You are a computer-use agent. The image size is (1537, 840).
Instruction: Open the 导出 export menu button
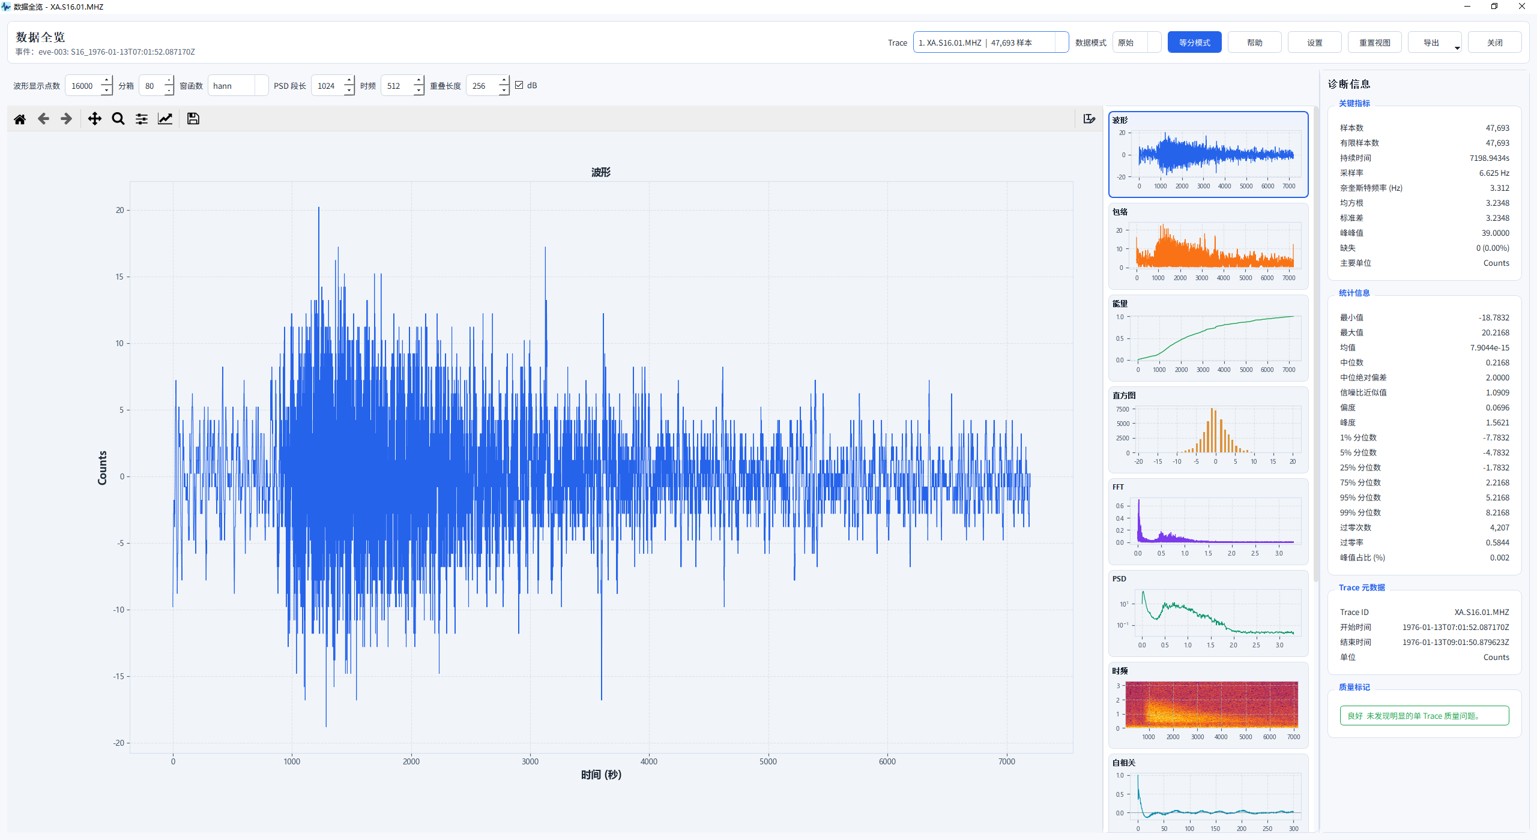point(1434,43)
